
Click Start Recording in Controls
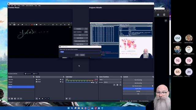point(138,83)
